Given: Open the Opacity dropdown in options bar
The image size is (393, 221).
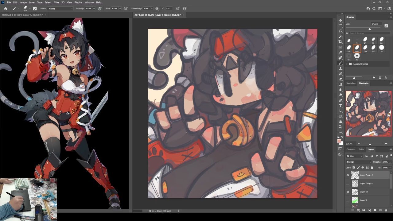Looking at the screenshot, I should 94,9.
